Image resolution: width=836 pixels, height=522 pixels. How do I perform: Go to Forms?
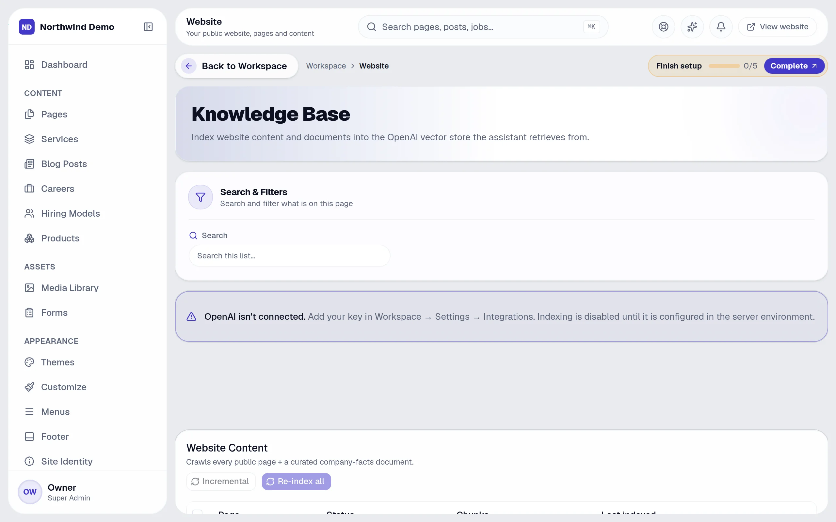pyautogui.click(x=88, y=313)
